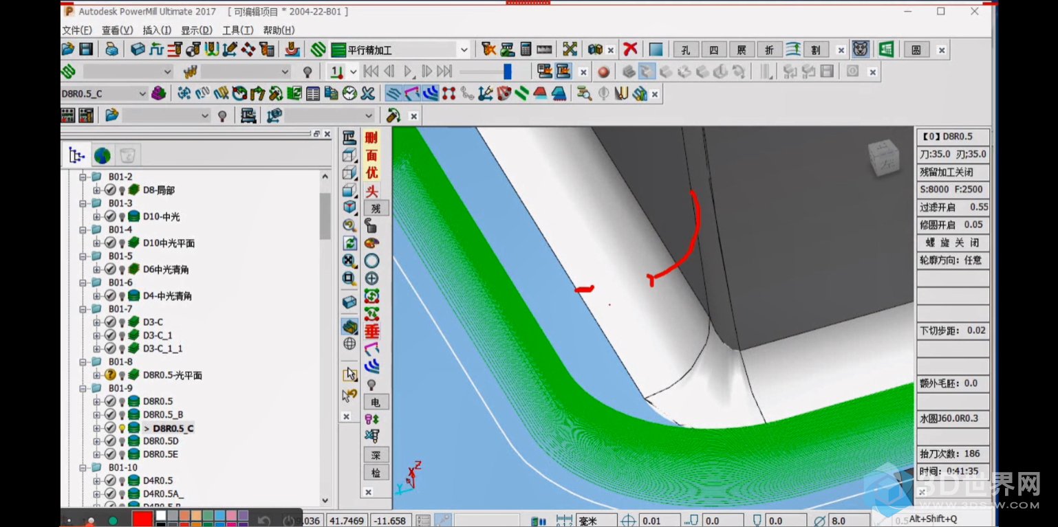Collapse the B01-9 folder
Screen dimensions: 1058x527
pyautogui.click(x=83, y=388)
